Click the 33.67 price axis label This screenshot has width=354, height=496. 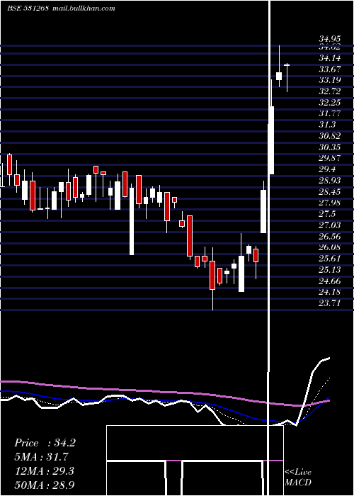(x=330, y=69)
